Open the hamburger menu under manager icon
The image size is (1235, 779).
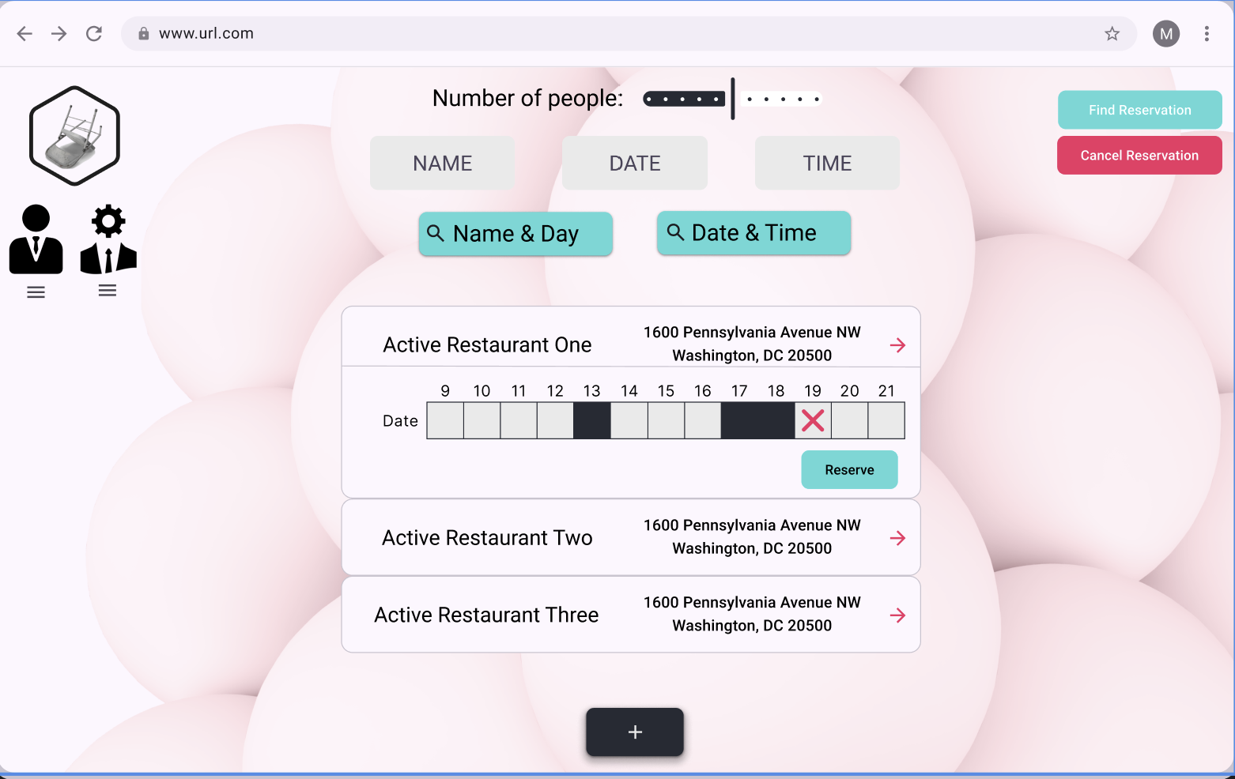[x=108, y=291]
